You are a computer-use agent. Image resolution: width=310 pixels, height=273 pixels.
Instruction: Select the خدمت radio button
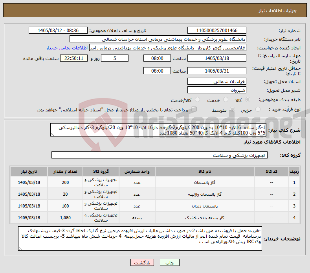click(x=226, y=100)
